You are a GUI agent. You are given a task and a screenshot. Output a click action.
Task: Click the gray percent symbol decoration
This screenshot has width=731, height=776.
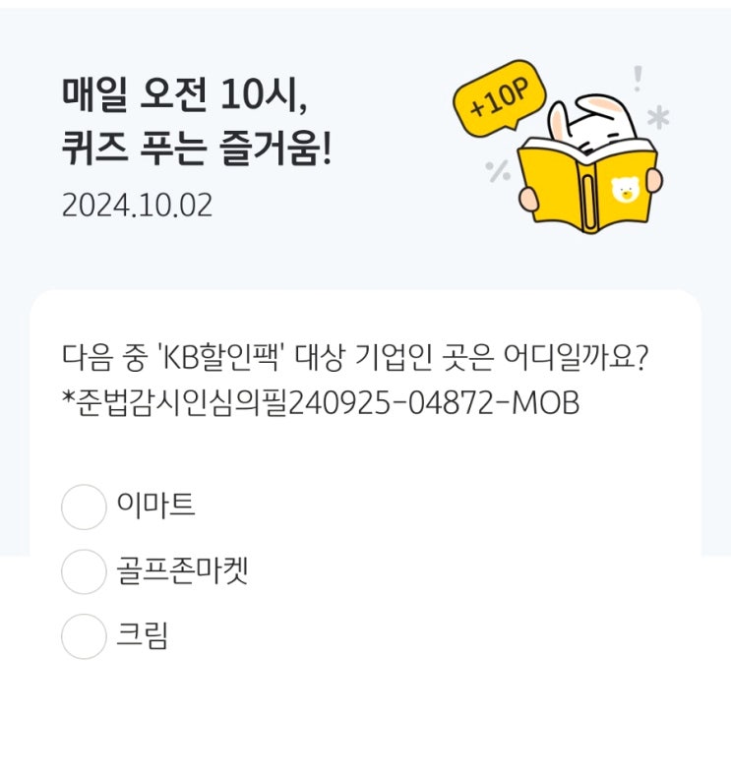498,171
